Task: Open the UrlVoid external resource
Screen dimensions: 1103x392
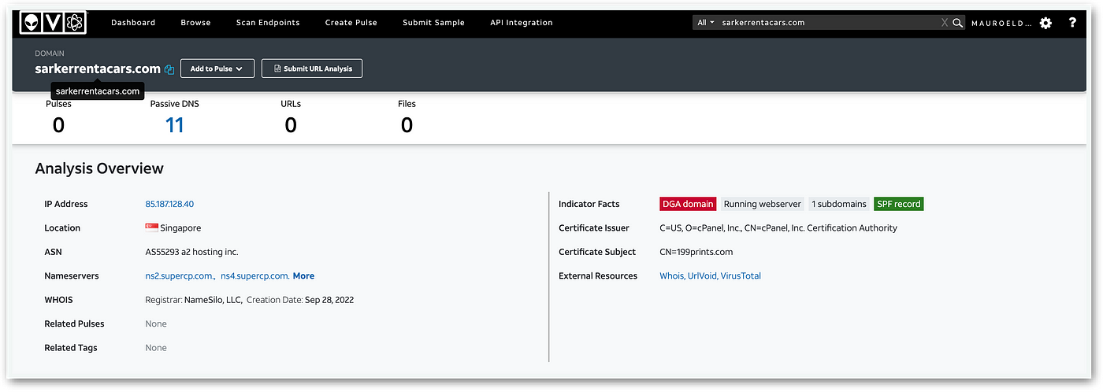Action: 702,276
